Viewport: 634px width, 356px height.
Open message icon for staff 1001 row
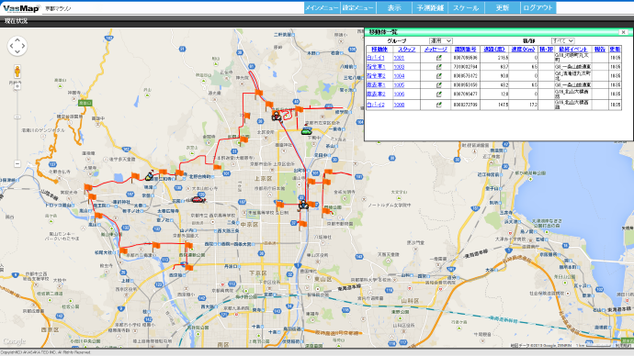coord(438,58)
